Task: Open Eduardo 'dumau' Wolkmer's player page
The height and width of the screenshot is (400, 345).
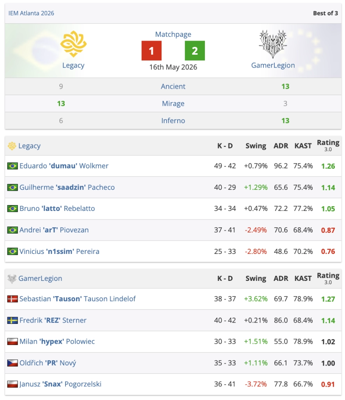Action: coord(64,166)
